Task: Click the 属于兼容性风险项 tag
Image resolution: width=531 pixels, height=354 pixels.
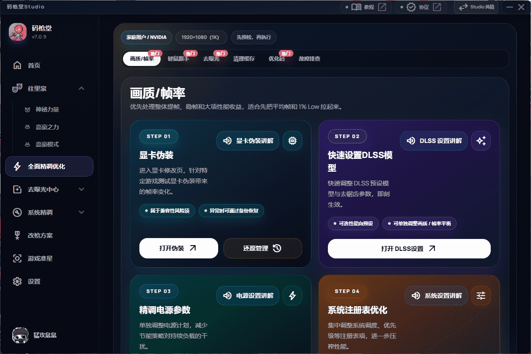Action: [x=167, y=211]
